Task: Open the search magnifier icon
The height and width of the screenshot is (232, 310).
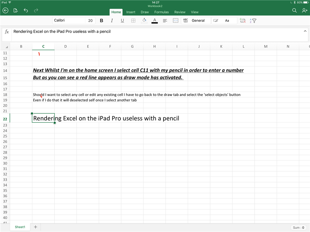Action: click(x=294, y=11)
